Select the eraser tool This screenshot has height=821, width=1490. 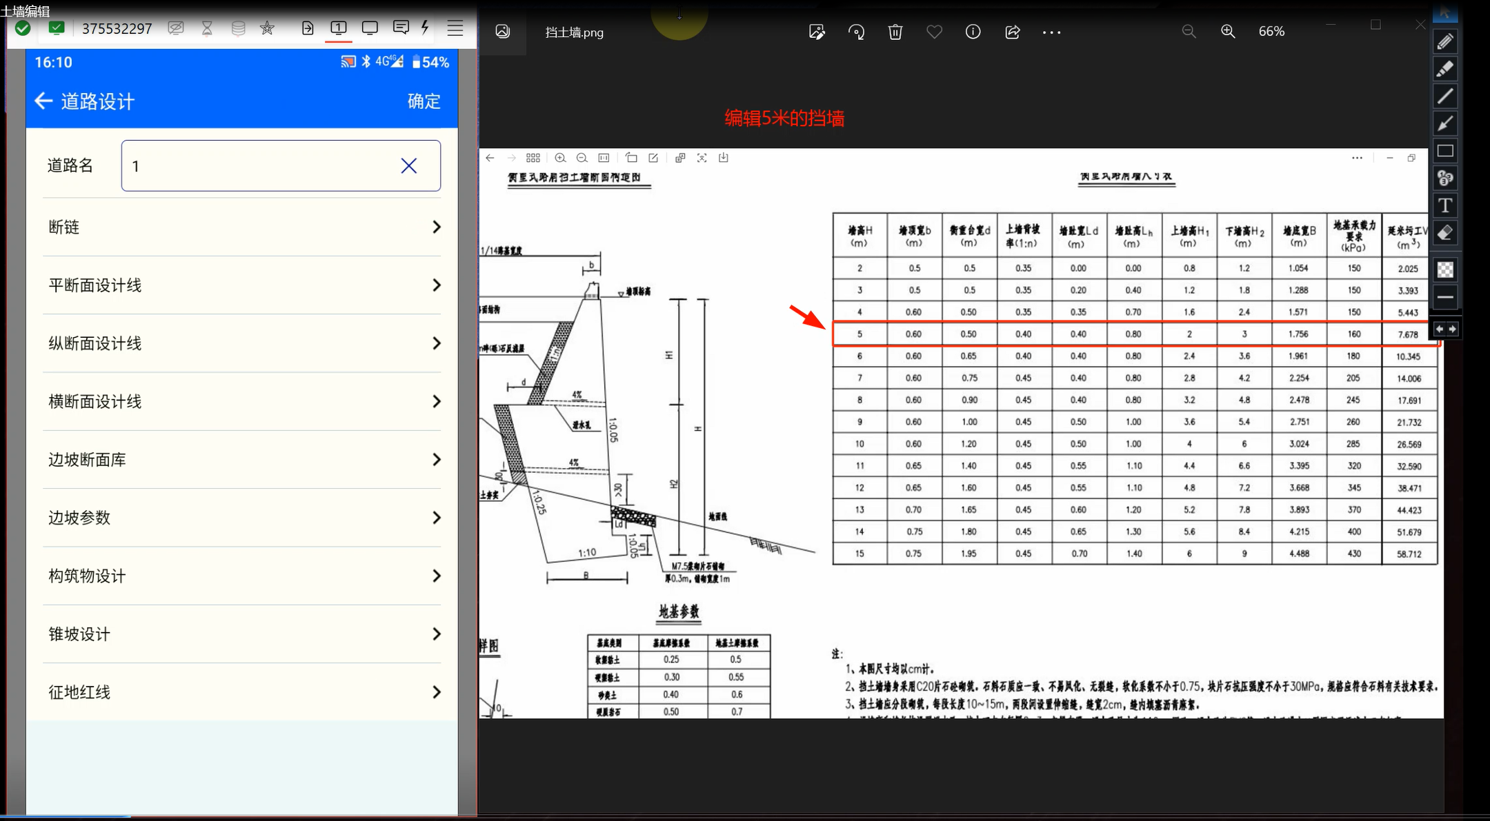[1445, 233]
